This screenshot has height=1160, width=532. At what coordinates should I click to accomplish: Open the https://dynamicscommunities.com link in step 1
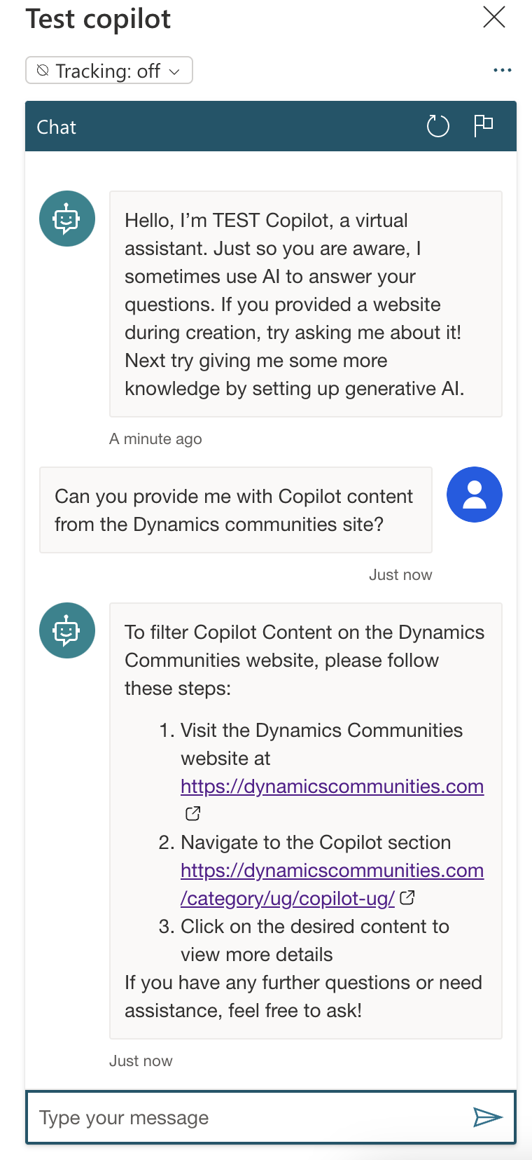tap(332, 787)
